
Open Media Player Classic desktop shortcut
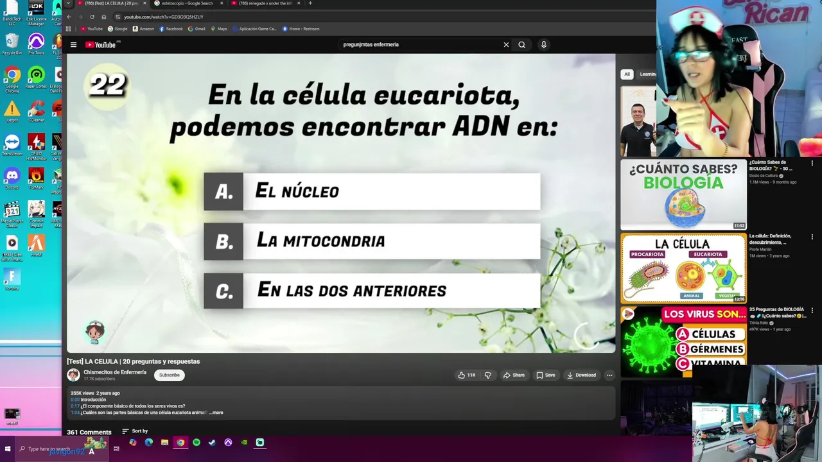coord(12,215)
